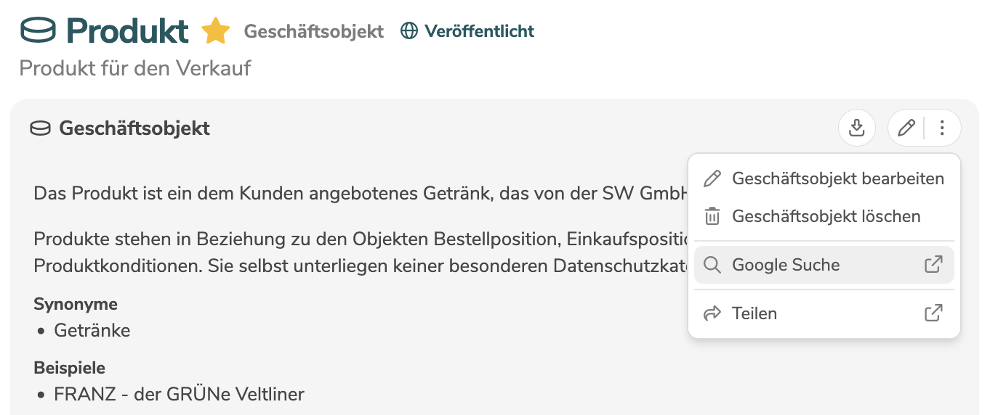Click the share arrow icon beside Teilen
The image size is (990, 415).
(712, 313)
